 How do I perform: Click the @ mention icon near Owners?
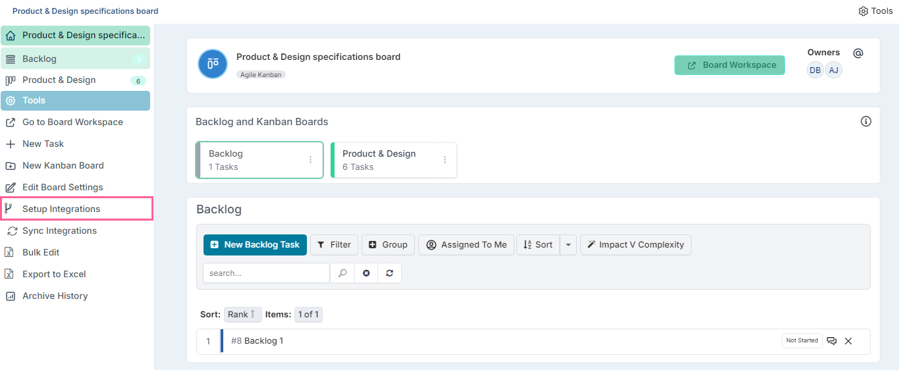[858, 53]
